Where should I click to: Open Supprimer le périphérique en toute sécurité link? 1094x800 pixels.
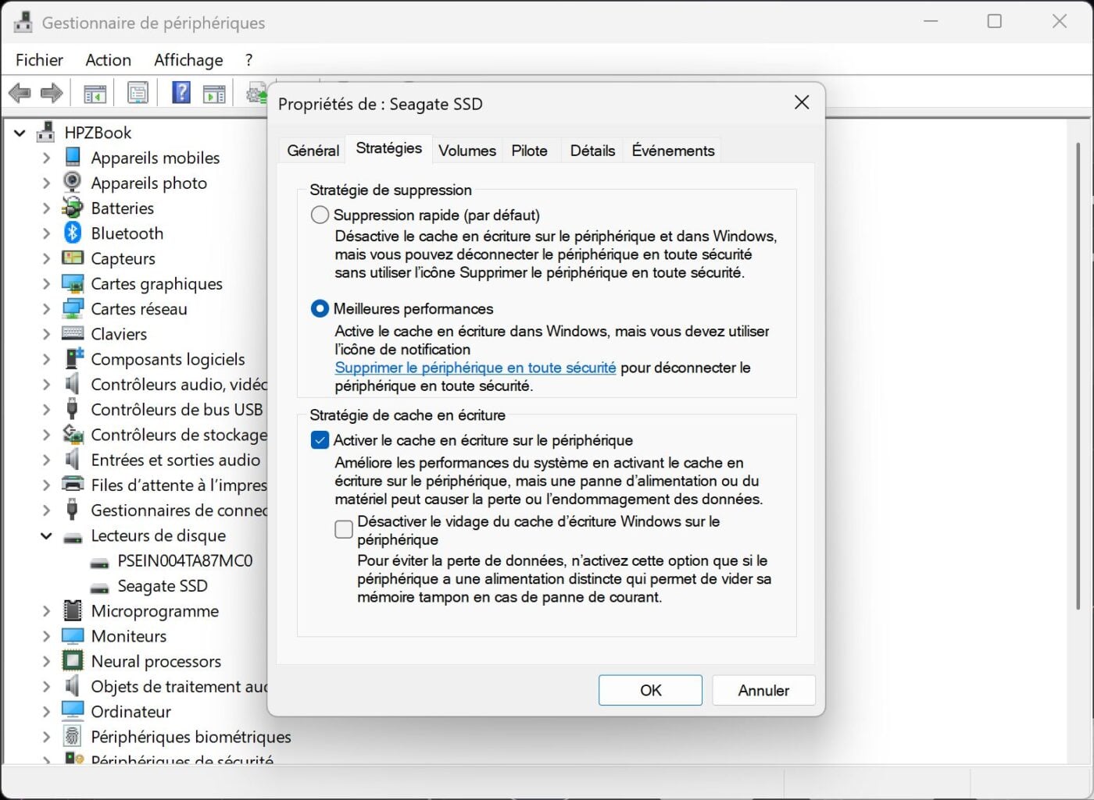475,368
